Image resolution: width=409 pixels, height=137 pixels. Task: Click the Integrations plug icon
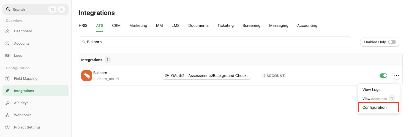click(8, 91)
